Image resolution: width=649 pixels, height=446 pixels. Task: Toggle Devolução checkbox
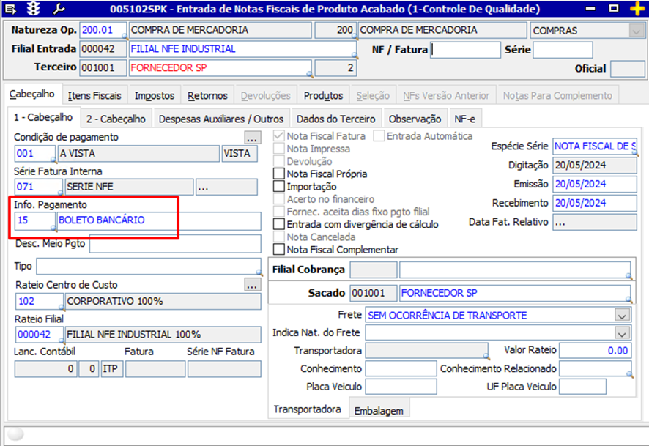279,161
